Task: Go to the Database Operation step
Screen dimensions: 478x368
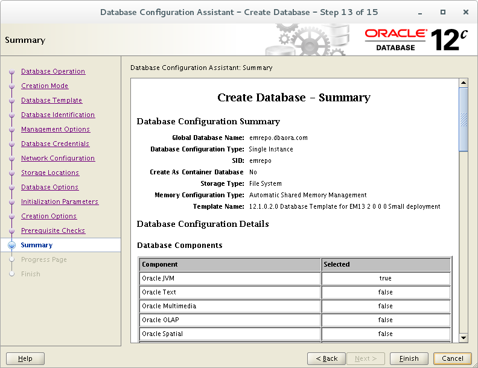Action: pos(53,71)
